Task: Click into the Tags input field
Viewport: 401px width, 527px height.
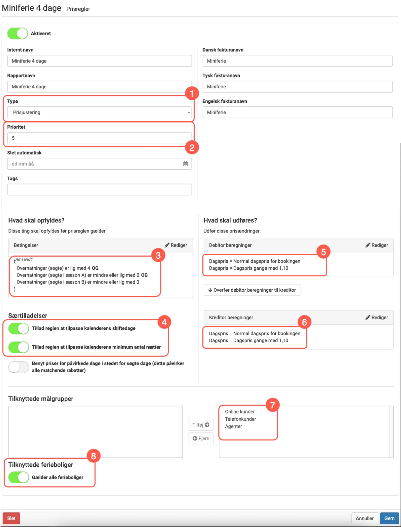Action: tap(99, 190)
